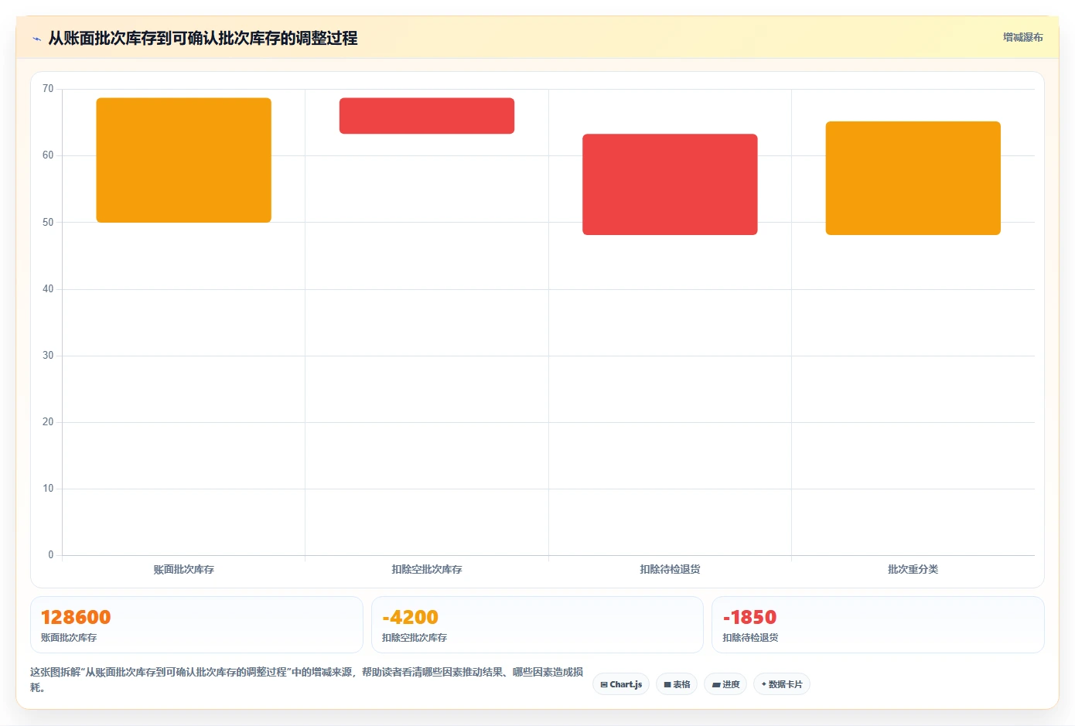Open the 128600 账面批次库存 data card

point(196,625)
